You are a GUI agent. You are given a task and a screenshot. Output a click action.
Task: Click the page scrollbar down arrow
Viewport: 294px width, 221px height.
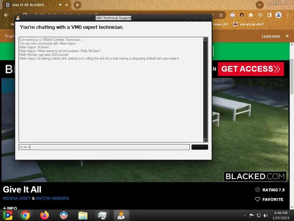point(292,207)
